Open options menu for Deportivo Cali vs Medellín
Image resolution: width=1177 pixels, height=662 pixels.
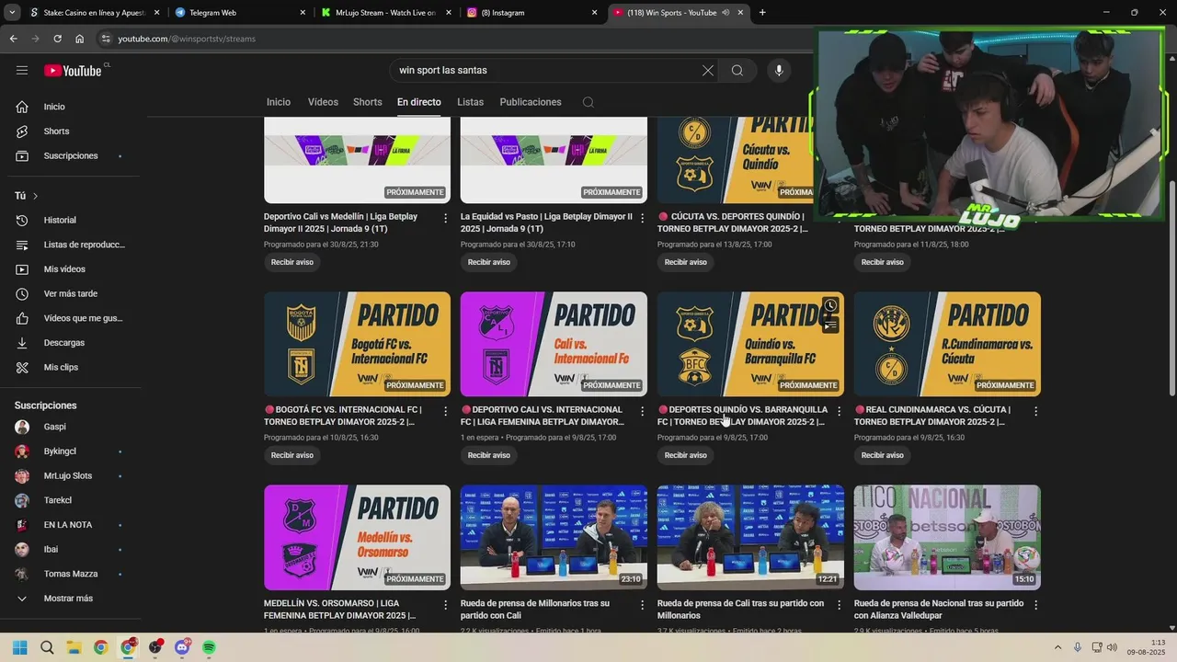pos(446,218)
